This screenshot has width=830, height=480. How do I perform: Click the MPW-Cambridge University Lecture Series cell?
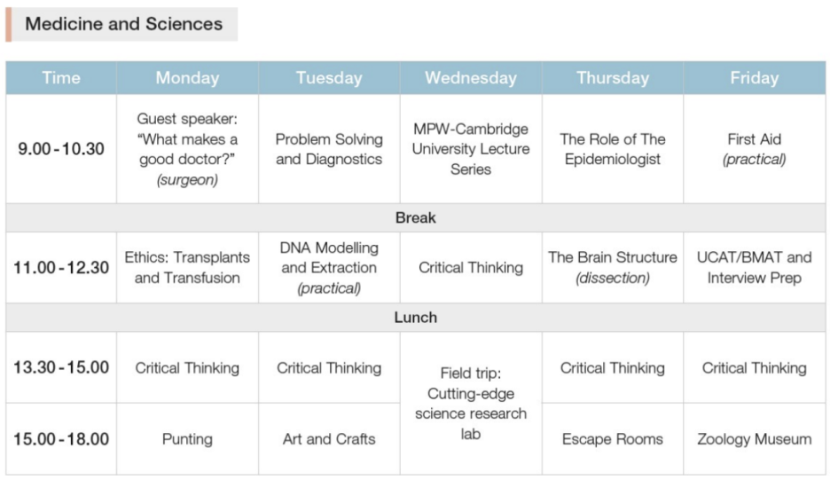tap(471, 149)
